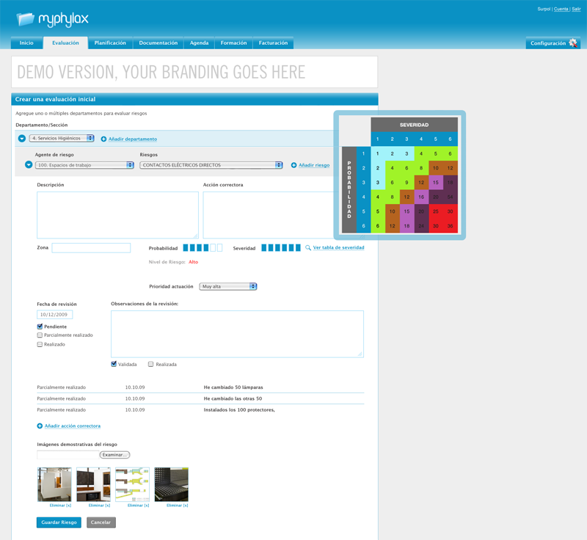The height and width of the screenshot is (540, 587).
Task: Open the Prioridad actuación dropdown
Action: [x=228, y=286]
